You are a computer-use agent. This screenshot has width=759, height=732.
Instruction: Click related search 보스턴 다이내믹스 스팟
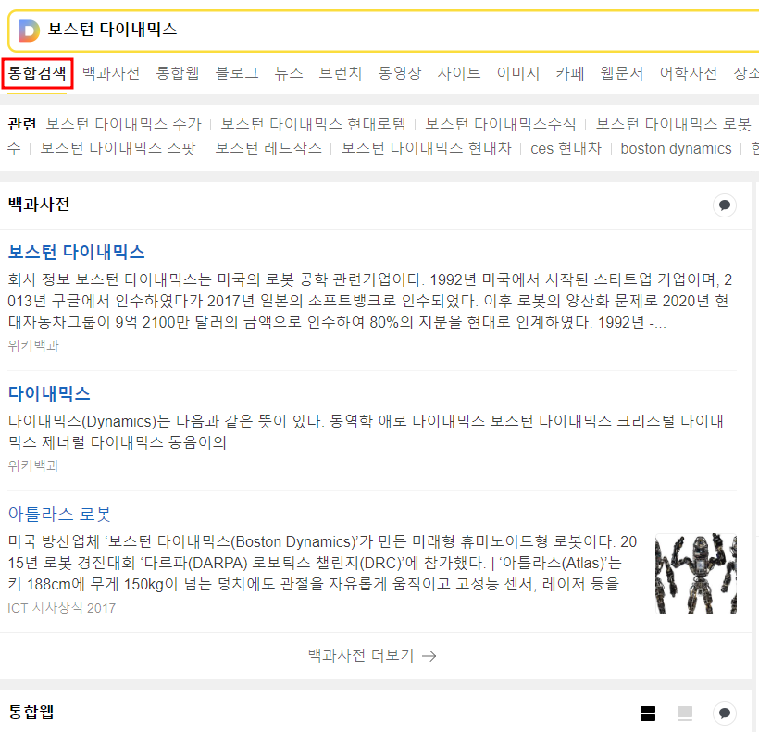pos(118,149)
